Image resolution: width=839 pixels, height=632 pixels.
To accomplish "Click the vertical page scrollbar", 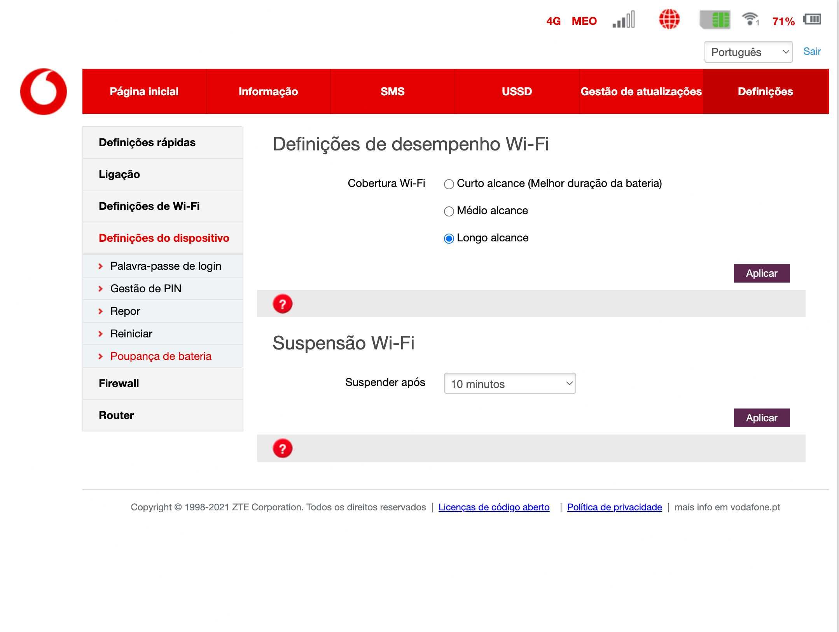I will tap(837, 316).
